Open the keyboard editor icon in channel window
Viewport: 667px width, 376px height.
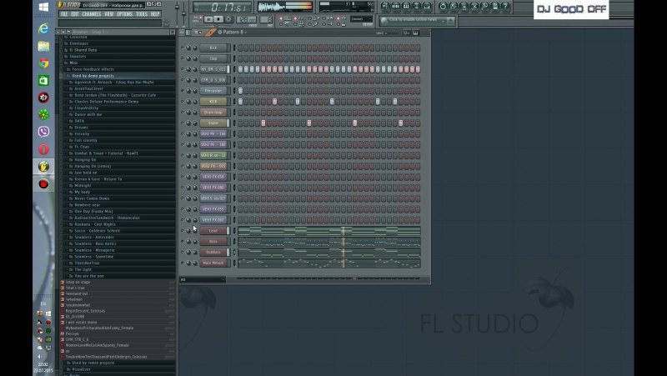415,33
